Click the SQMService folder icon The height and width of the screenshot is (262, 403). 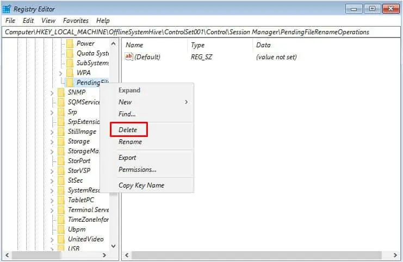pyautogui.click(x=61, y=102)
